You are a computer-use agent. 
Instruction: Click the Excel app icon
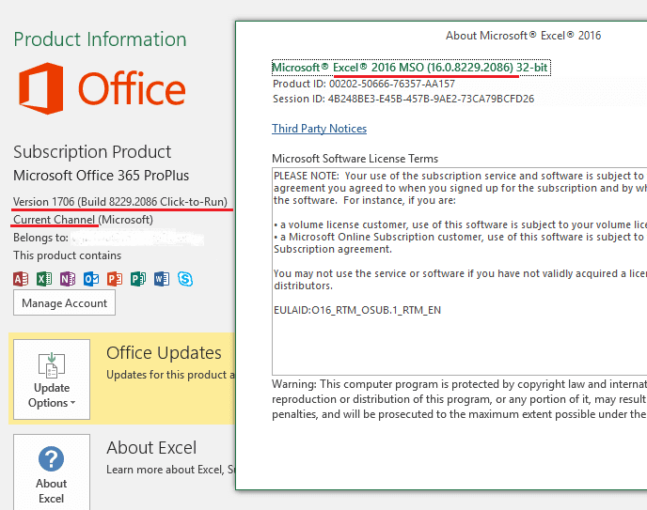pos(44,279)
